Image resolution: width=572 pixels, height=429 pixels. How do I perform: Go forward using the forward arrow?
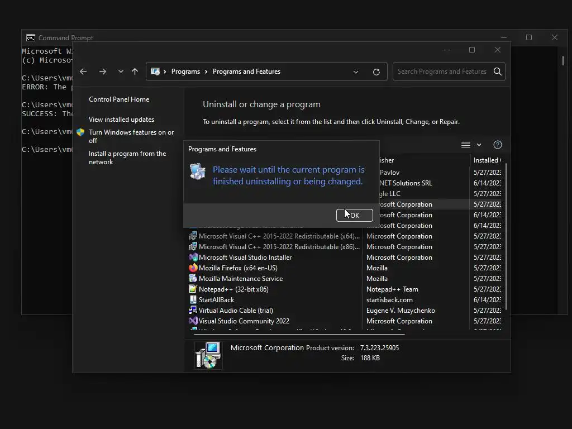click(x=103, y=71)
